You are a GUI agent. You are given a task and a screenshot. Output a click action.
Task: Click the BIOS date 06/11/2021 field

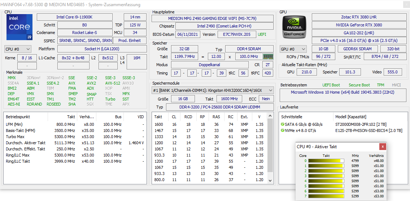tap(188, 34)
